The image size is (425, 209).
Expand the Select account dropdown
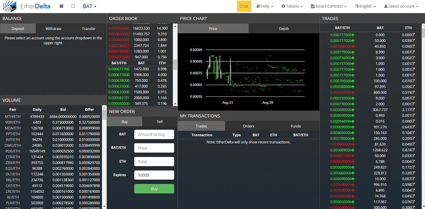[401, 6]
